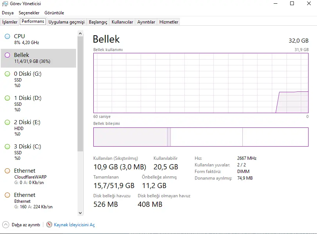Click the Kullanılan yuvalar: label
Screen dimensions: 317x234
click(x=212, y=165)
